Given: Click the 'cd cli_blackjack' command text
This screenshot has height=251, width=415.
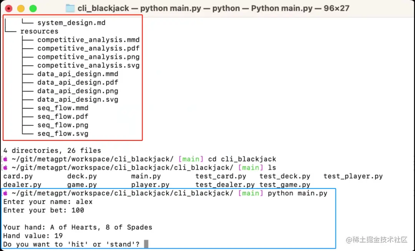Looking at the screenshot, I should coord(242,159).
